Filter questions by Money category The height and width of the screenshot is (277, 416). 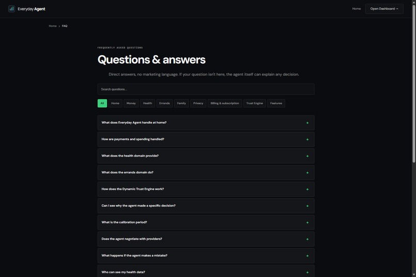pos(131,103)
